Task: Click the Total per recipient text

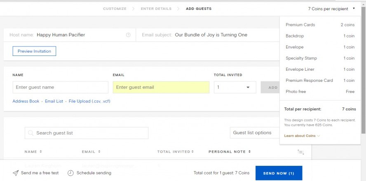Action: click(303, 109)
